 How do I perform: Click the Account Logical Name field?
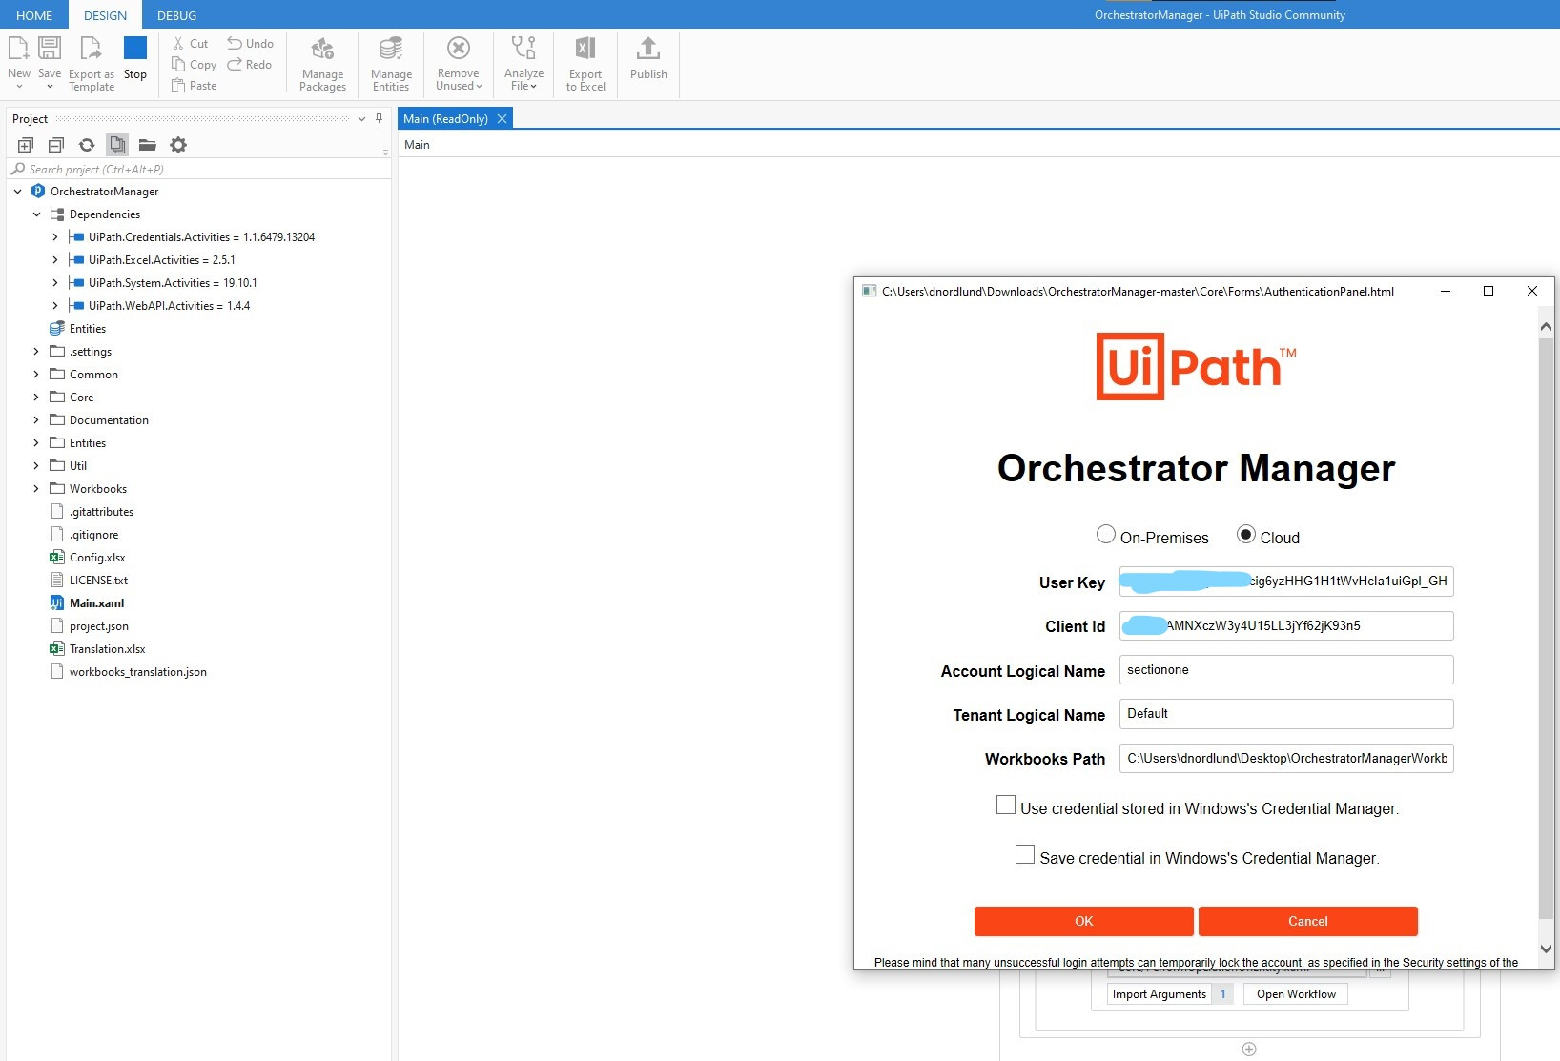click(1286, 670)
